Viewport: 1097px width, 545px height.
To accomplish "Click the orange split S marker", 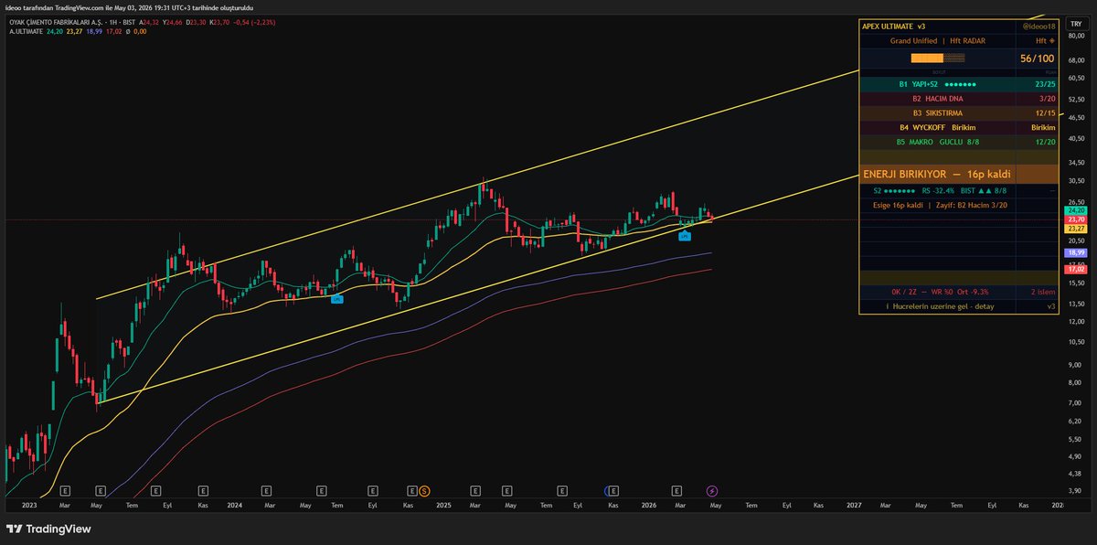I will pyautogui.click(x=423, y=491).
